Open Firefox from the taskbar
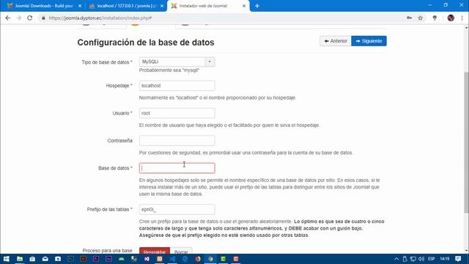The height and width of the screenshot is (264, 469). [x=198, y=259]
